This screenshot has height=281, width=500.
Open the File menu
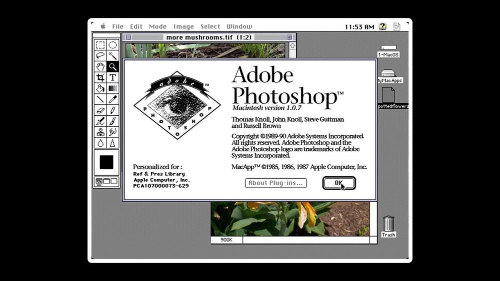(117, 26)
